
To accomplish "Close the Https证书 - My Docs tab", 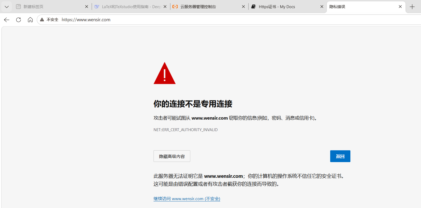I will click(322, 7).
